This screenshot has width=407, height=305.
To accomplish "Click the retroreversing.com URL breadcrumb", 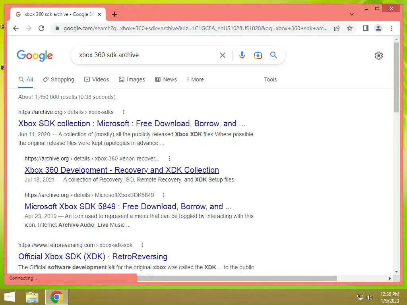I will (75, 245).
